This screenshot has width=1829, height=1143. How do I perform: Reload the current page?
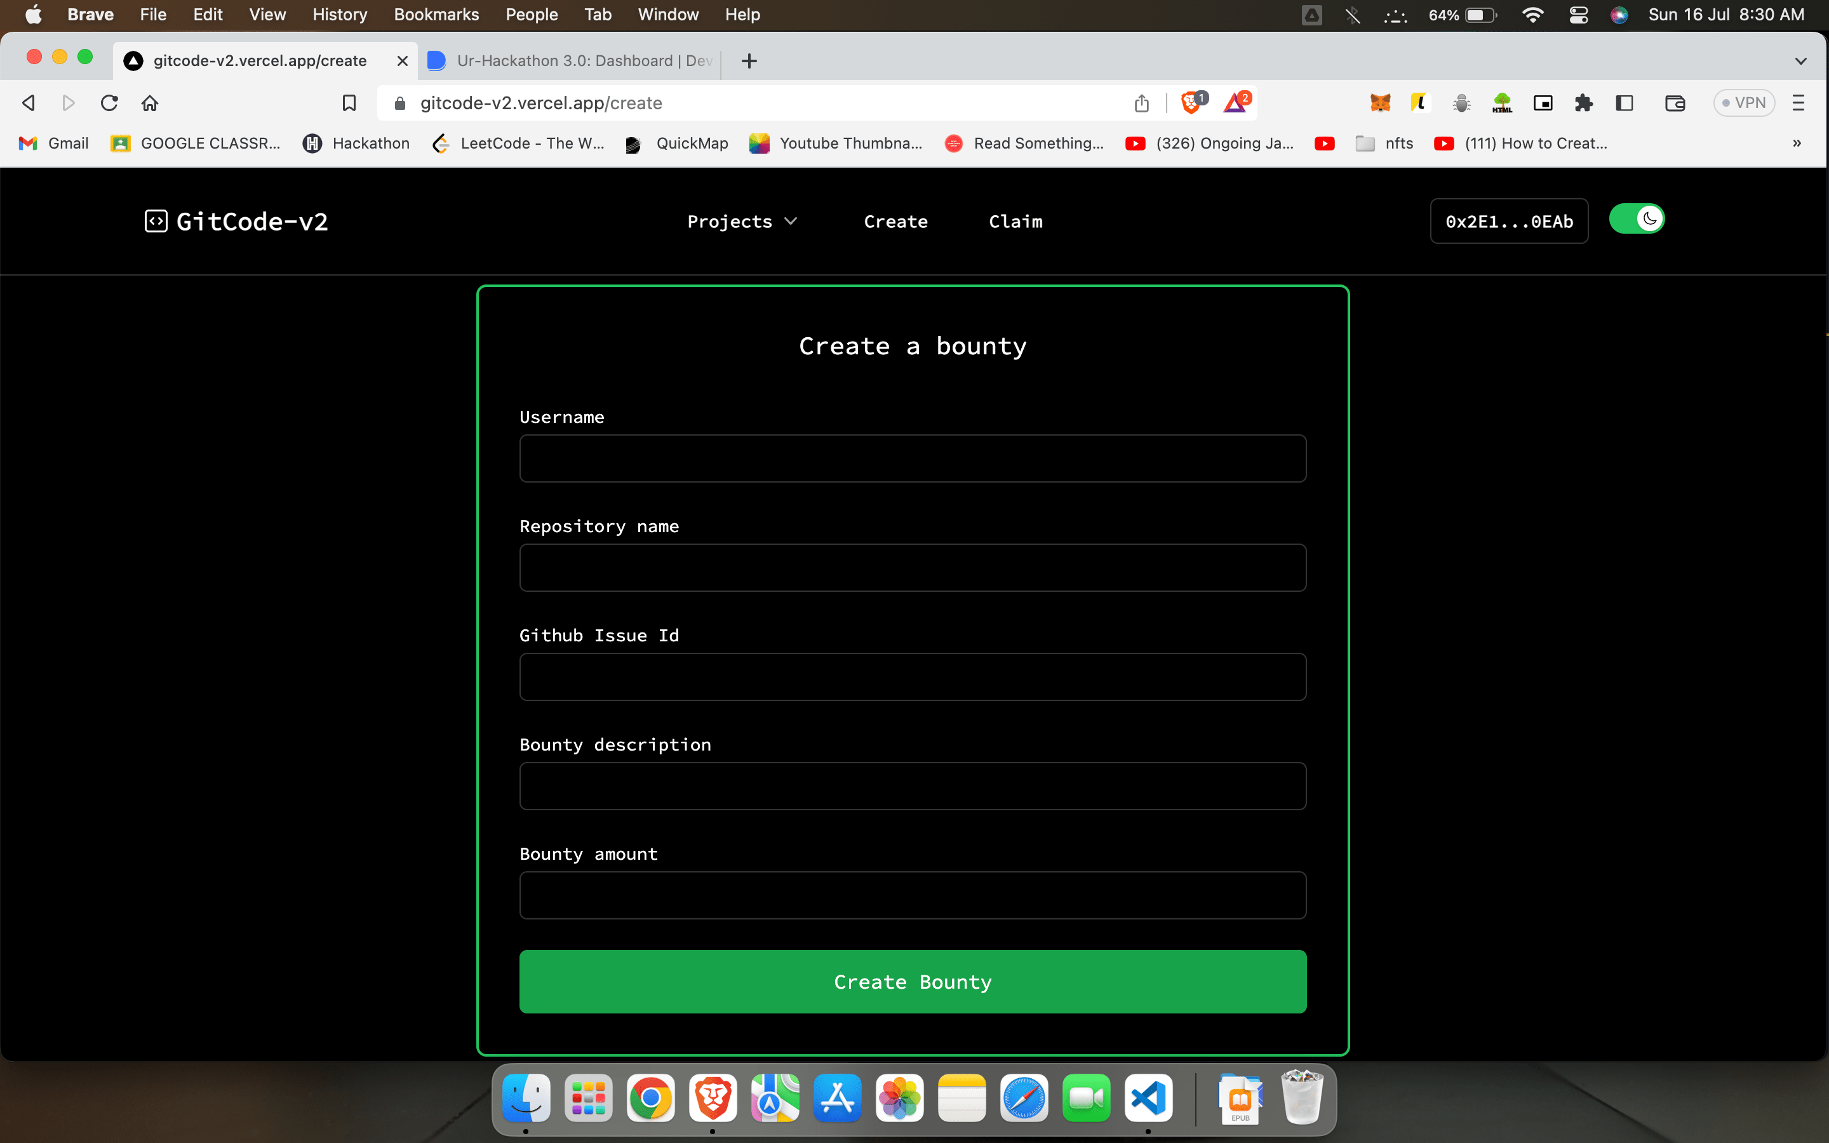coord(110,103)
